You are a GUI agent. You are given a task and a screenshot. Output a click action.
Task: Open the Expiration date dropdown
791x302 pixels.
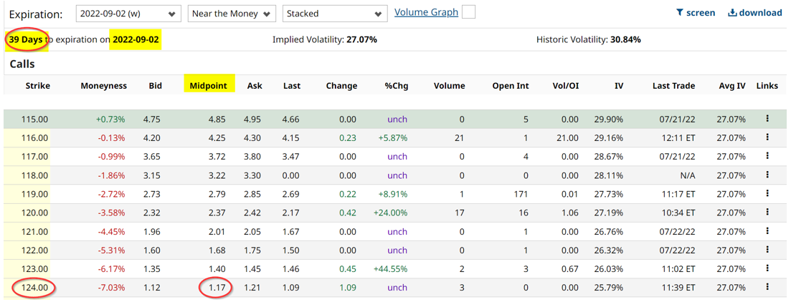tap(128, 14)
